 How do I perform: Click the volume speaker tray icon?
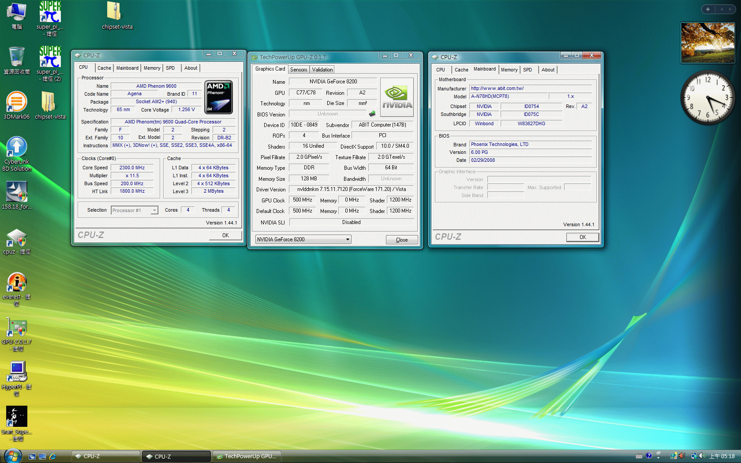tap(702, 456)
